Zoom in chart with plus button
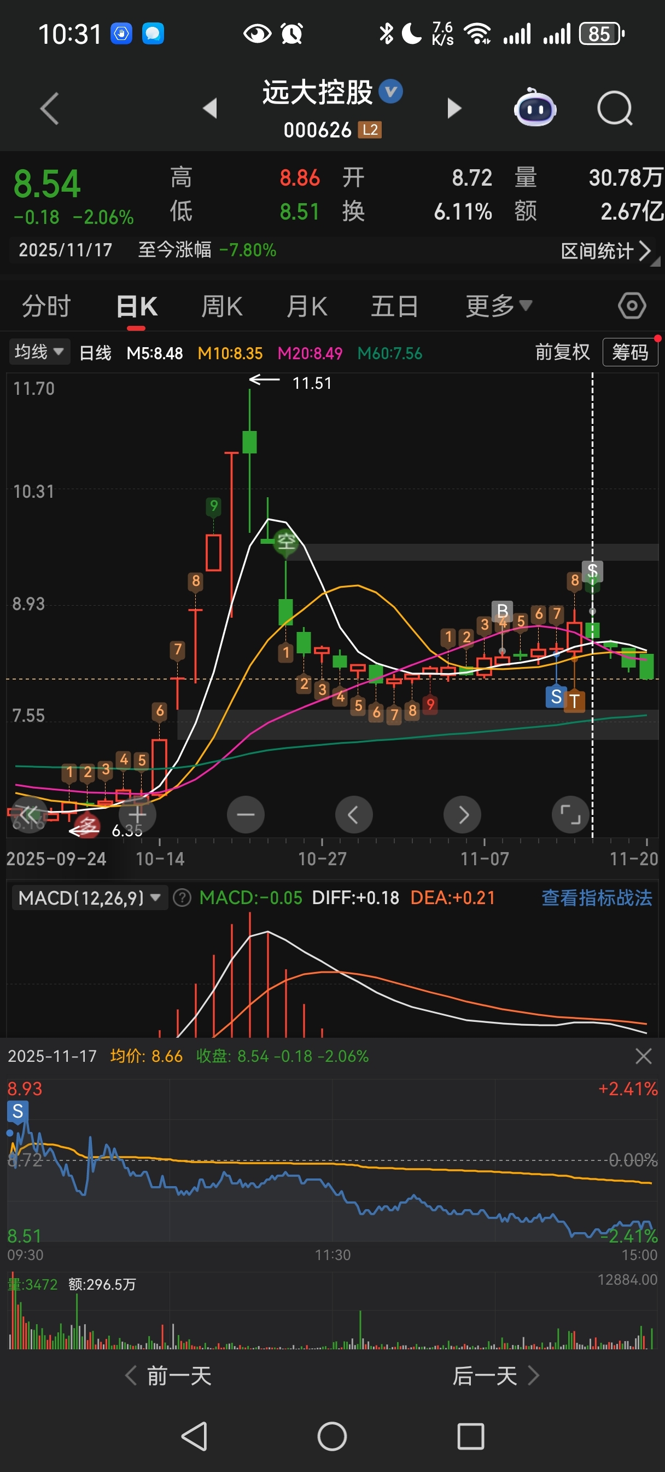The height and width of the screenshot is (1472, 665). pyautogui.click(x=138, y=814)
